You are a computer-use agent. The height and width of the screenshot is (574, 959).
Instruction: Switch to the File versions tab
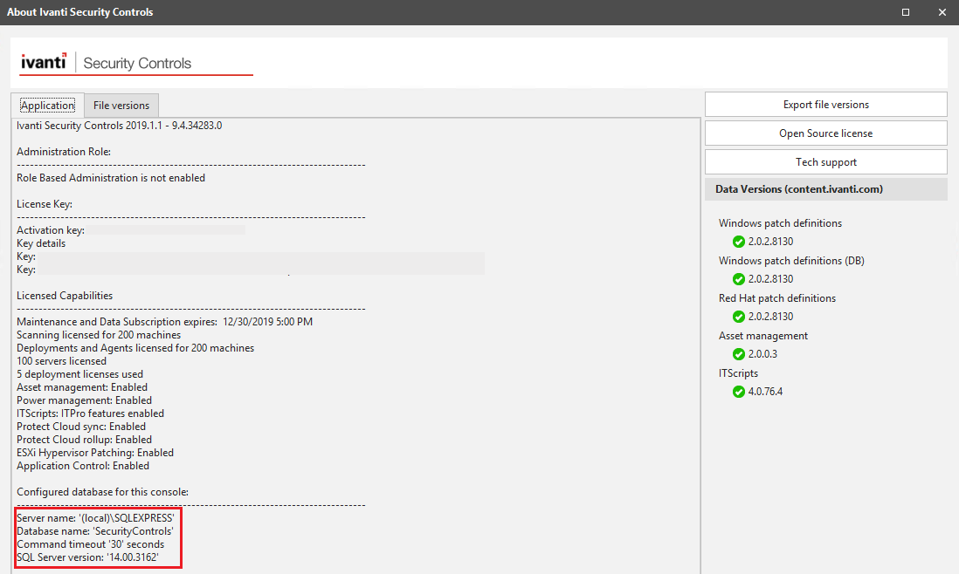(x=121, y=106)
